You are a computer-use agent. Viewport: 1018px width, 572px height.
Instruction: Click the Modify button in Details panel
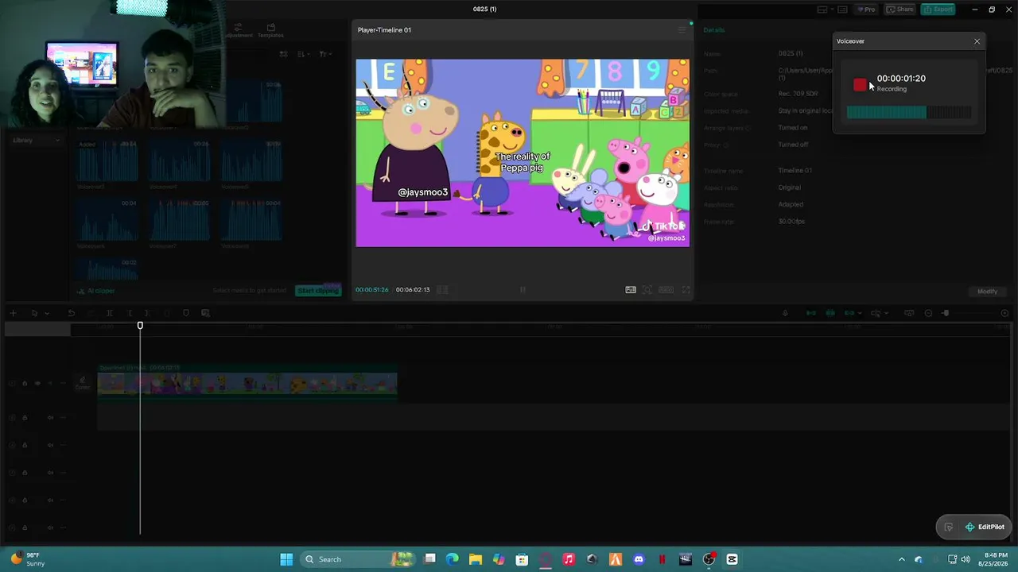pyautogui.click(x=987, y=292)
